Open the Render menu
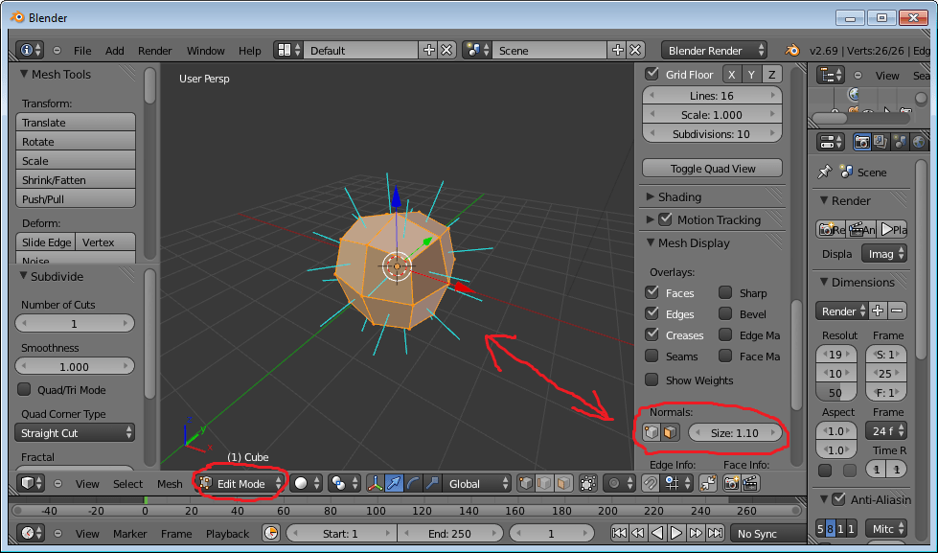 155,51
